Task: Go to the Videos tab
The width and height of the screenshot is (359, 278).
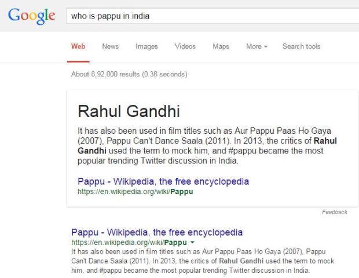Action: 185,46
